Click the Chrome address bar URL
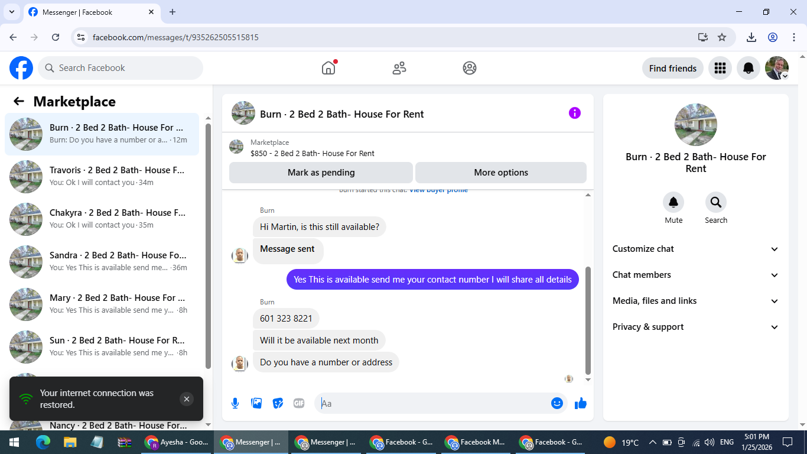807x454 pixels. 175,37
